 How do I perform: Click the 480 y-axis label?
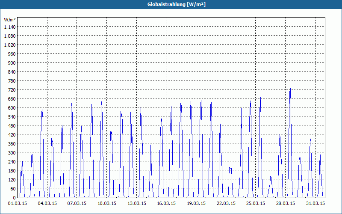pos(12,125)
